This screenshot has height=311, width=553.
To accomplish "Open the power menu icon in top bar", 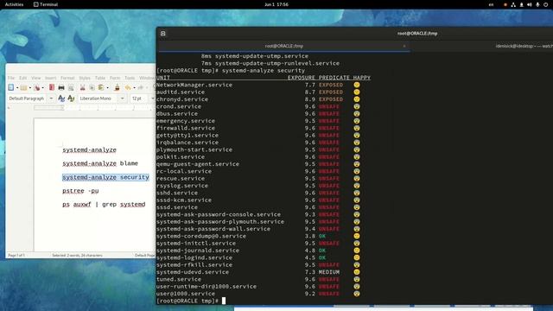I will click(546, 4).
